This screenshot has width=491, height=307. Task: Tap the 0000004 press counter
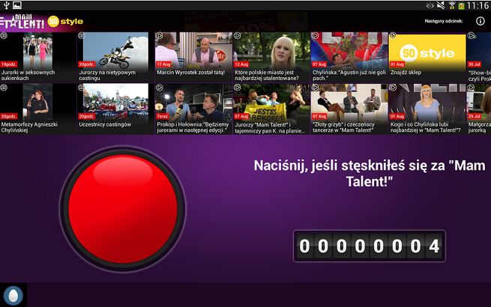[x=370, y=246]
